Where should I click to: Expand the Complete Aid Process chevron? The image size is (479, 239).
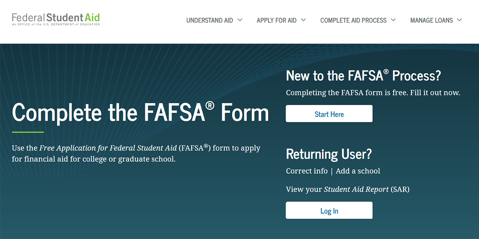coord(393,20)
